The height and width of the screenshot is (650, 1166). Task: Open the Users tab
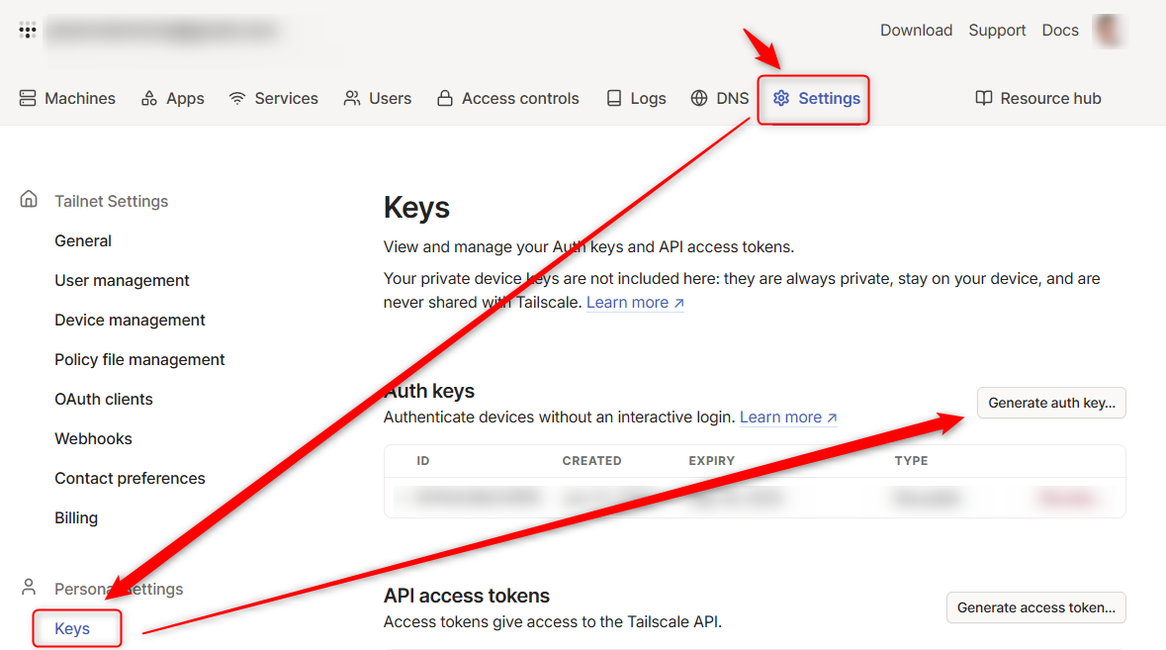tap(377, 98)
